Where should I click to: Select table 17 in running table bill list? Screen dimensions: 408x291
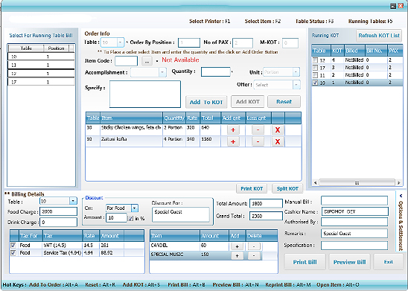(41, 82)
